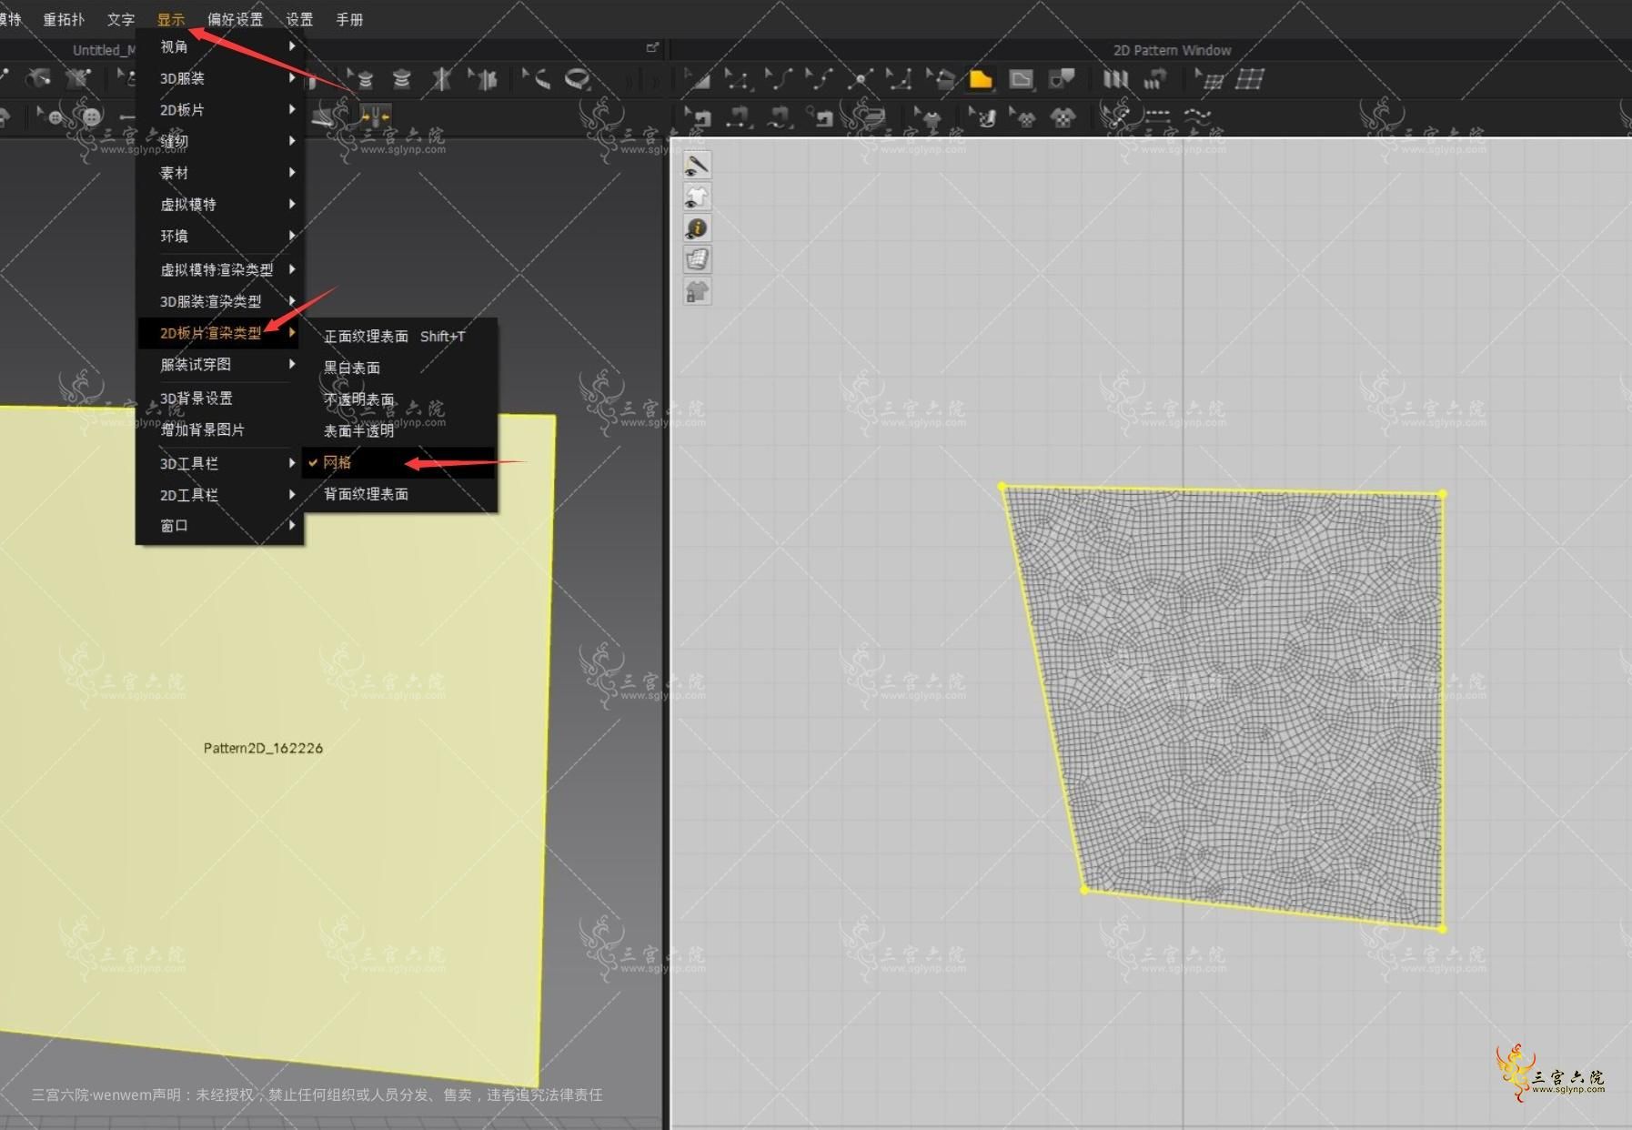Viewport: 1632px width, 1130px height.
Task: Click the 3D背景设置 menu entry
Action: click(x=219, y=398)
